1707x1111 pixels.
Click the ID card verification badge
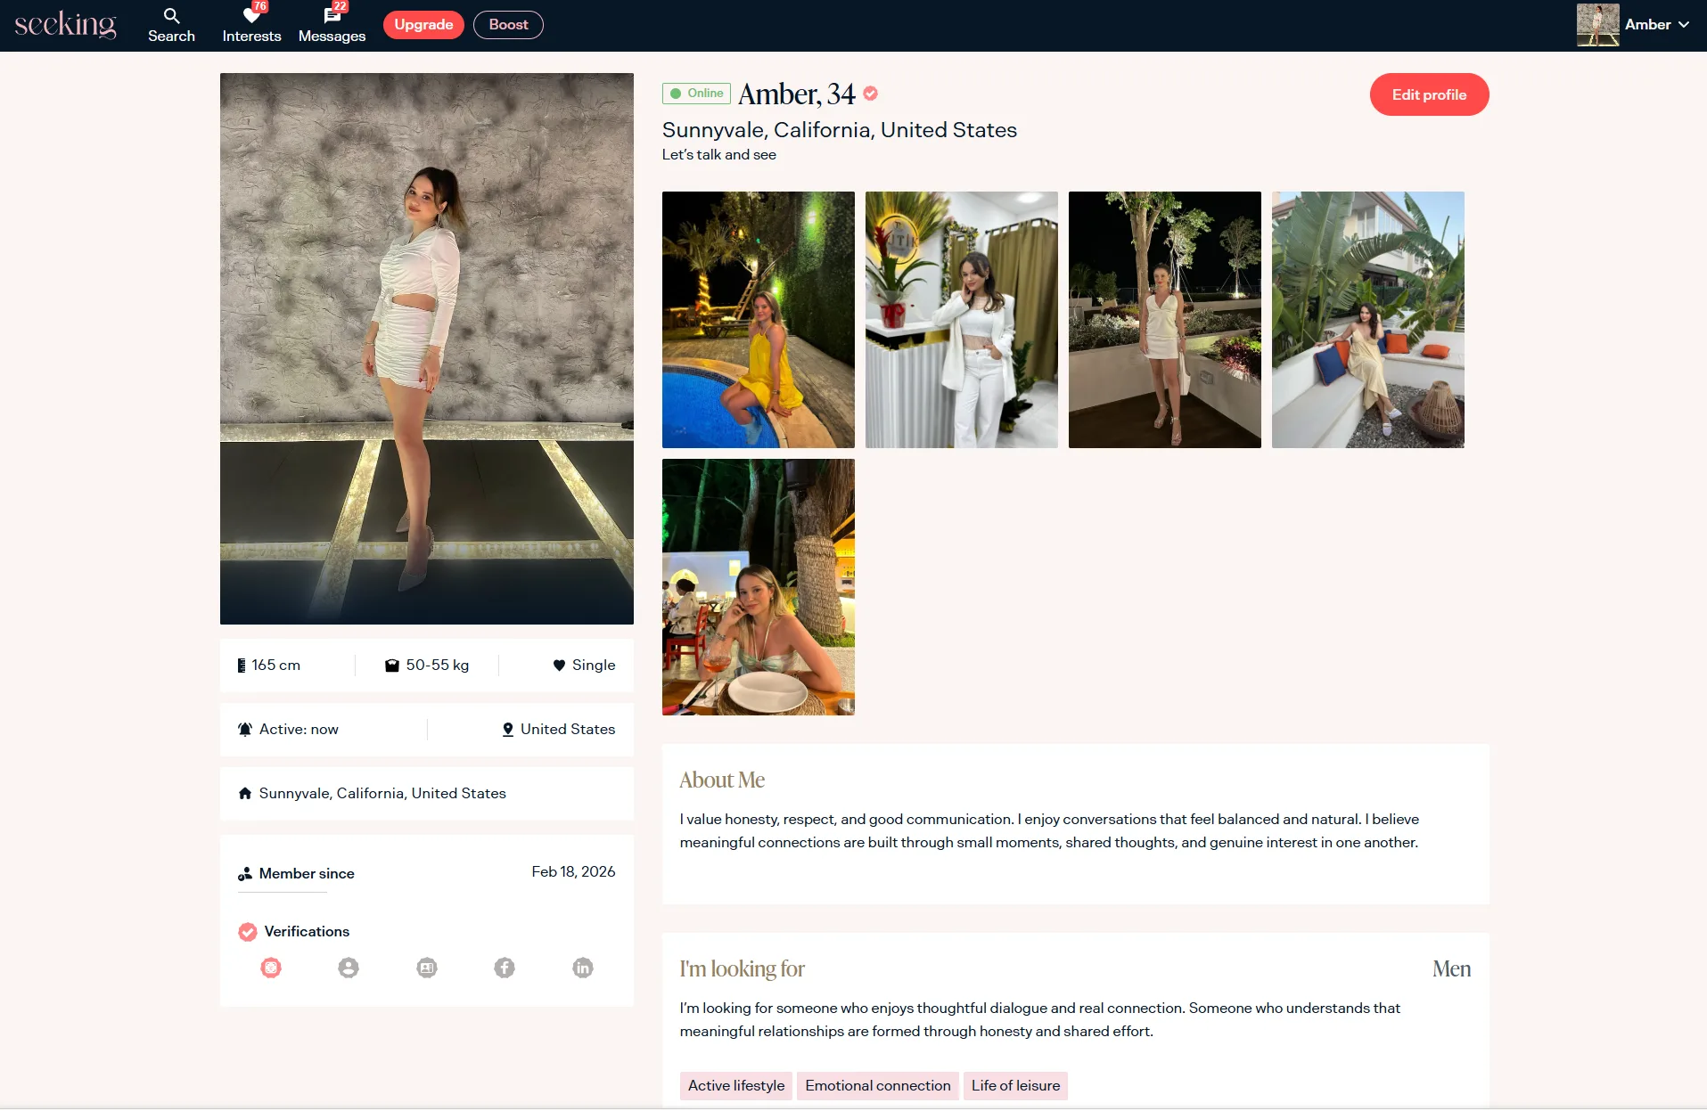[x=427, y=968]
